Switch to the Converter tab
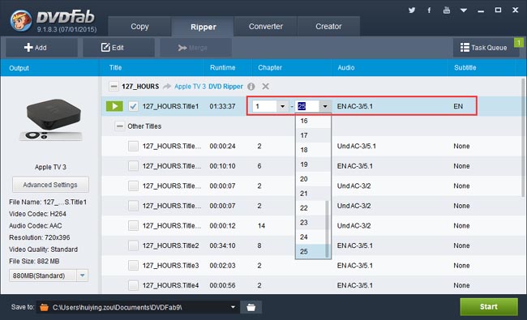The image size is (527, 320). pyautogui.click(x=265, y=27)
